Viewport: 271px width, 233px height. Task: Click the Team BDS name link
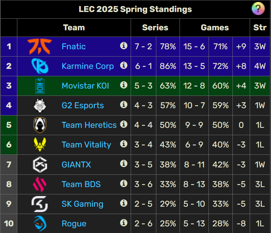click(x=81, y=184)
